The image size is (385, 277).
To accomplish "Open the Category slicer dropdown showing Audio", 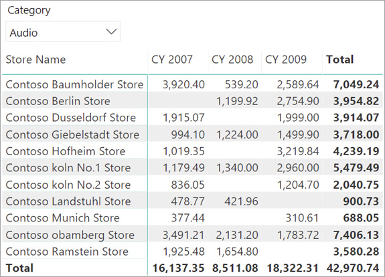I will tap(63, 31).
